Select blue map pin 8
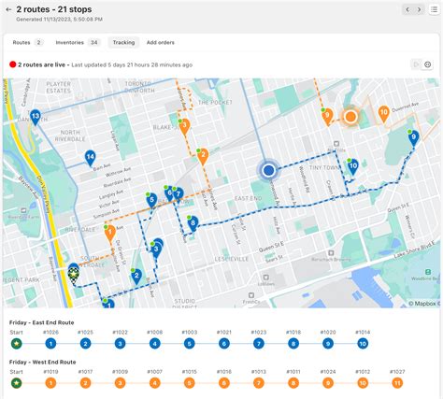This screenshot has height=399, width=443. (x=193, y=223)
